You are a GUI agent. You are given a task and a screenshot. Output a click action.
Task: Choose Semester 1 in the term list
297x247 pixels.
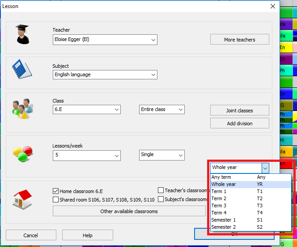coord(223,220)
